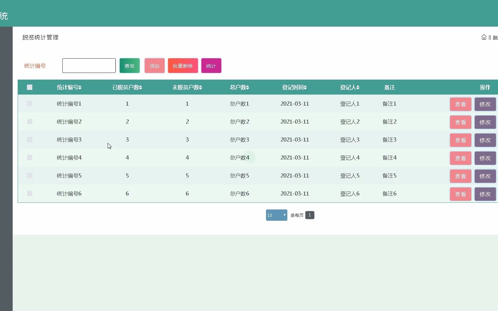498x311 pixels.
Task: Focus the 统计编号 search input field
Action: pyautogui.click(x=89, y=66)
